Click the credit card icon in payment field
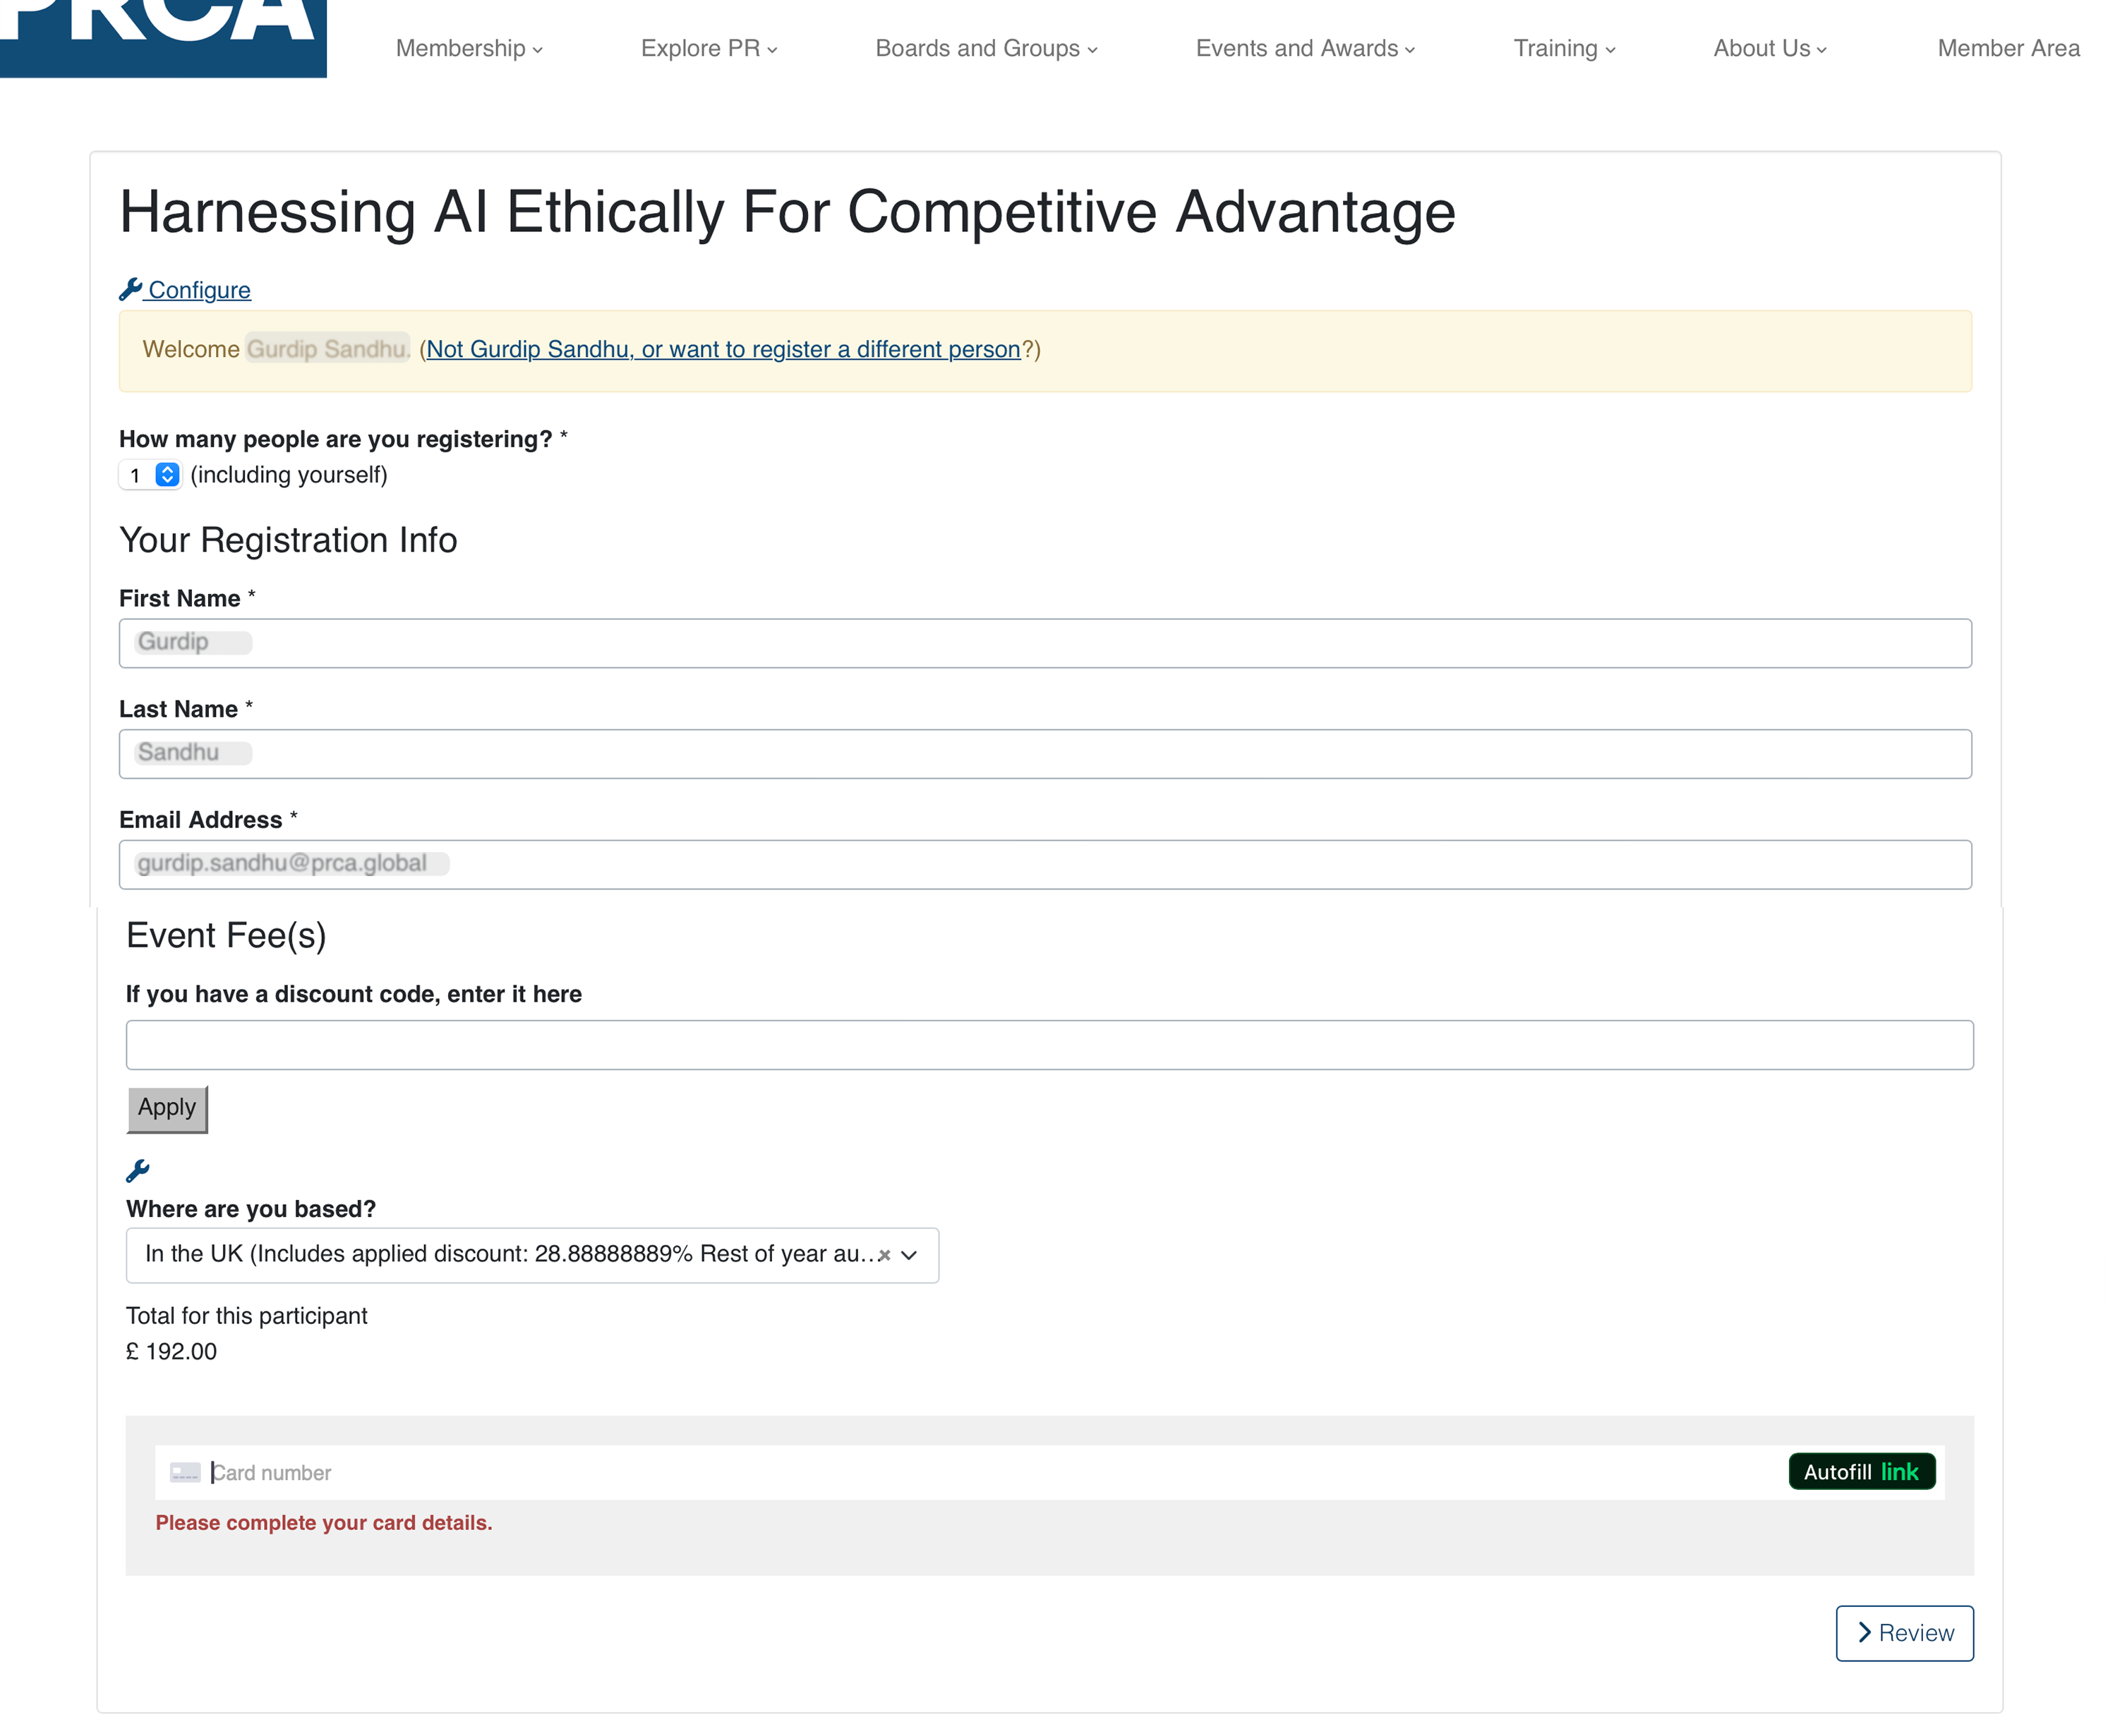The width and height of the screenshot is (2108, 1736). point(185,1472)
